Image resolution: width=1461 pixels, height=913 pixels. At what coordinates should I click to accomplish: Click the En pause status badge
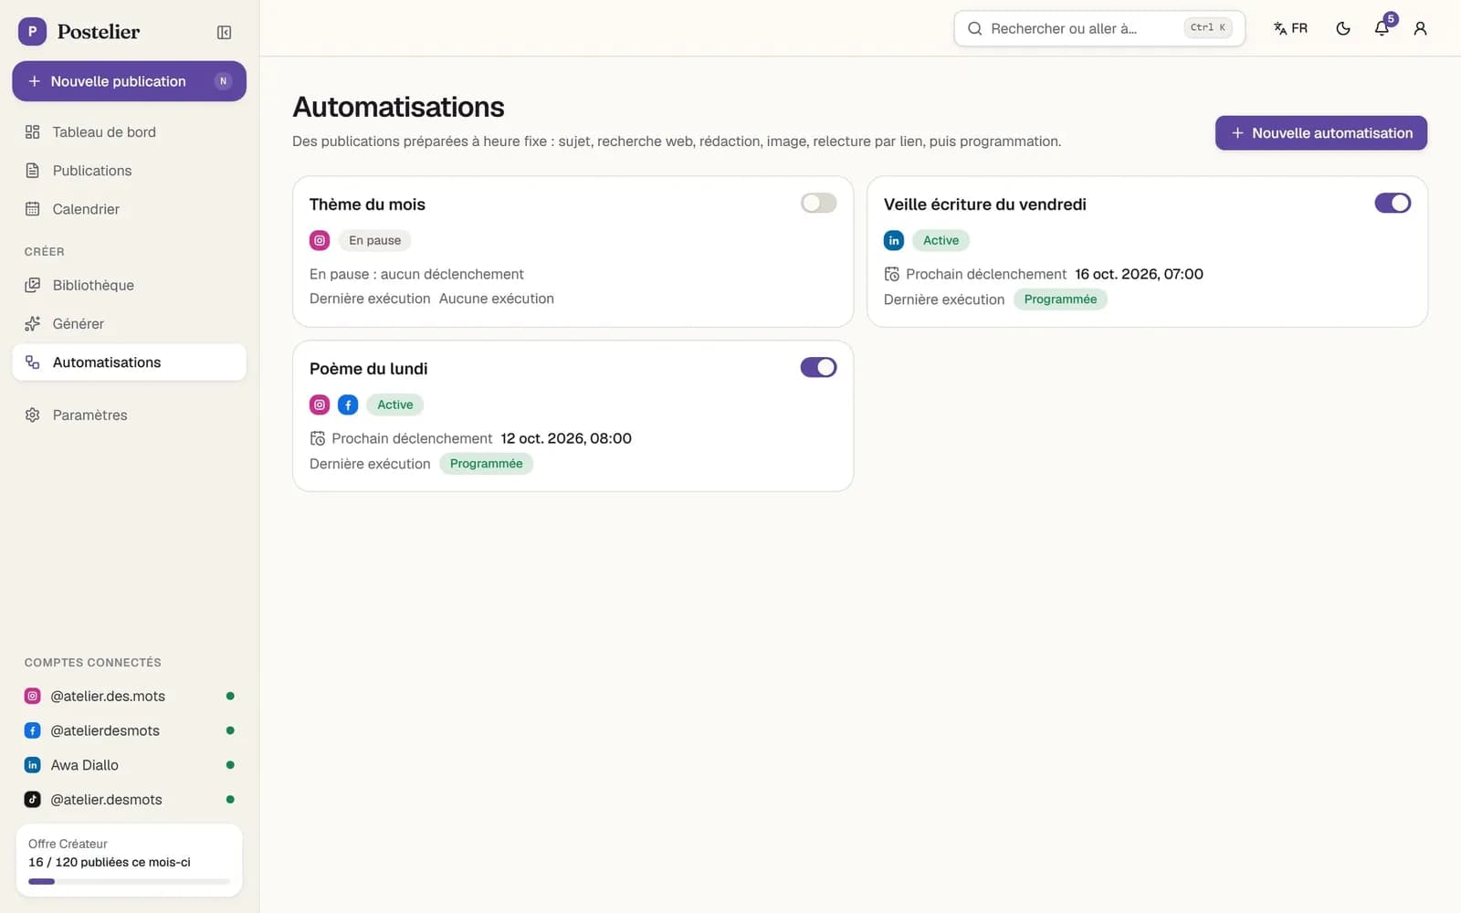pyautogui.click(x=374, y=240)
